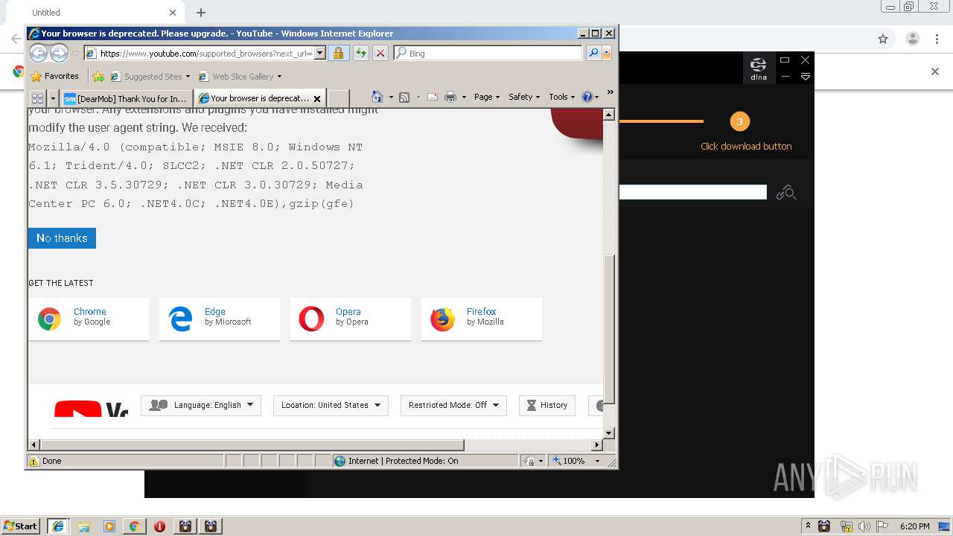Viewport: 953px width, 536px height.
Task: Open the Language: English dropdown
Action: click(201, 405)
